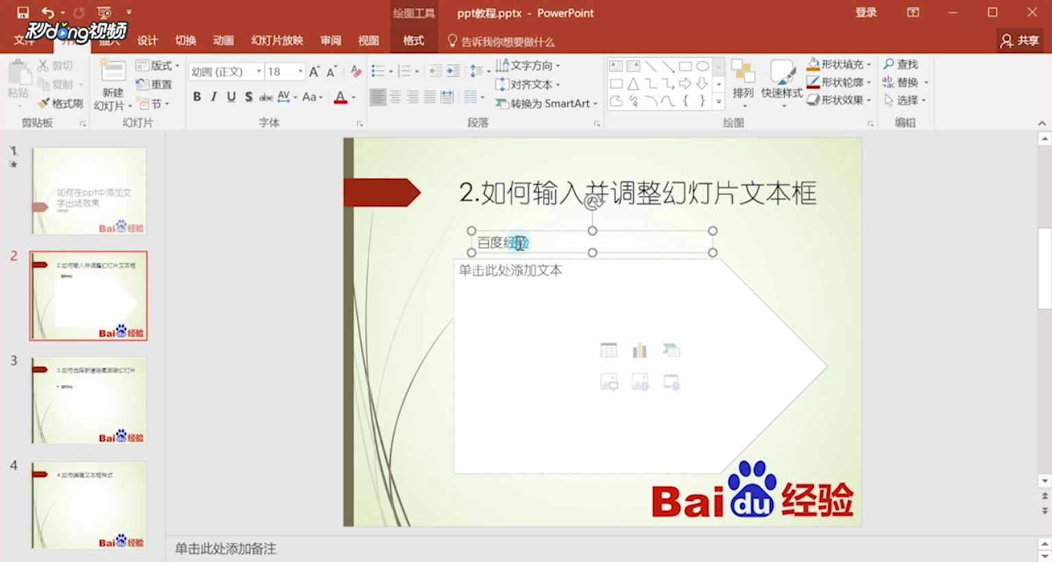Open Review (审阅) tab

tap(330, 41)
